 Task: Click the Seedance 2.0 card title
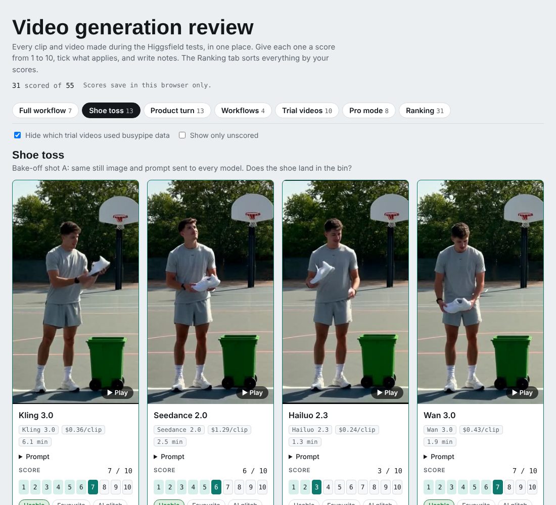pos(180,415)
